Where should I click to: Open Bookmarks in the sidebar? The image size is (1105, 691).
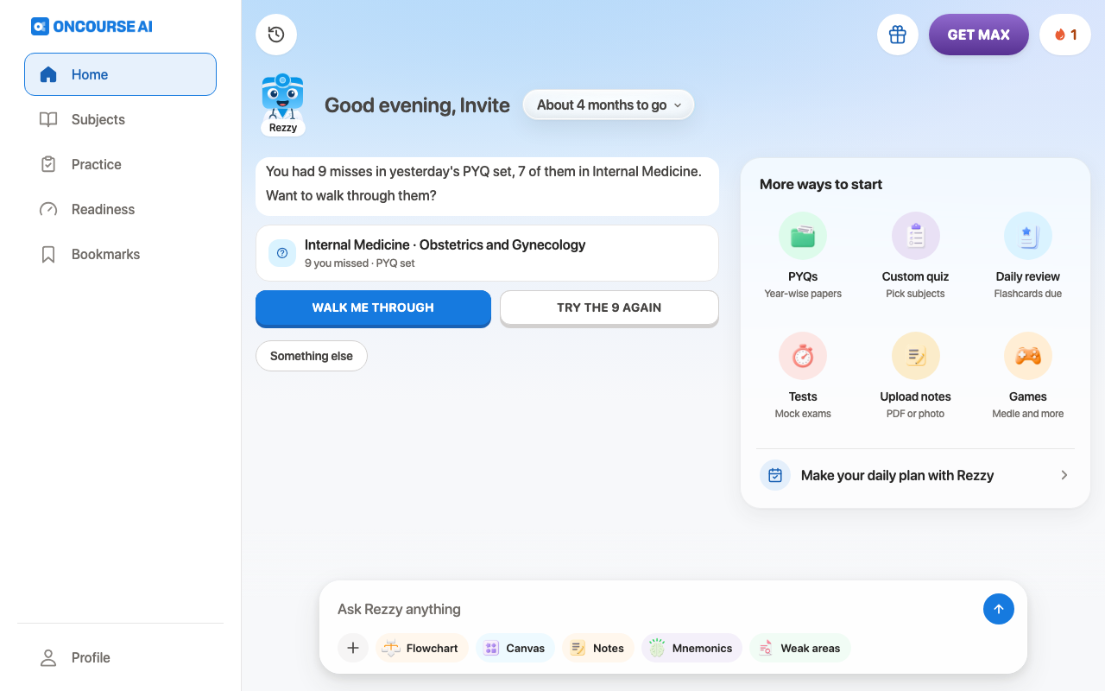[x=120, y=254]
